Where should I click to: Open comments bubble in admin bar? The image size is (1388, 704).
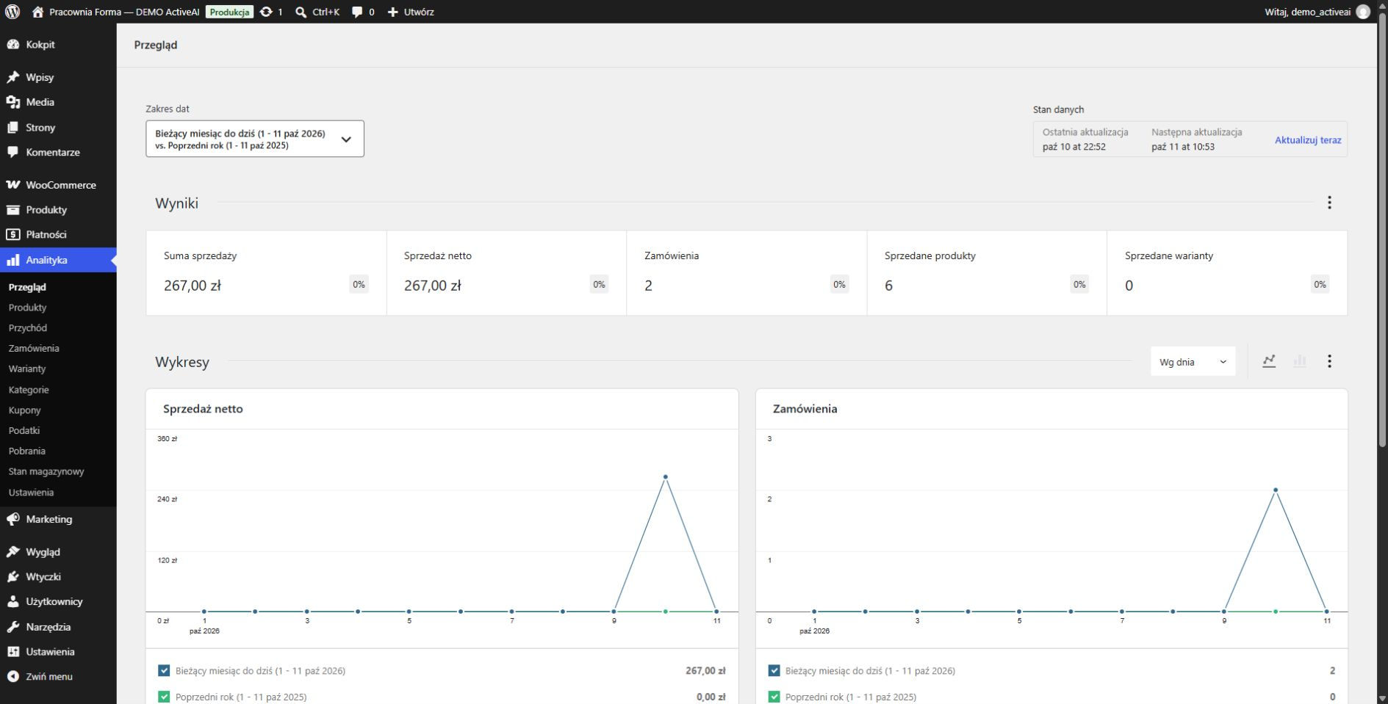[357, 12]
